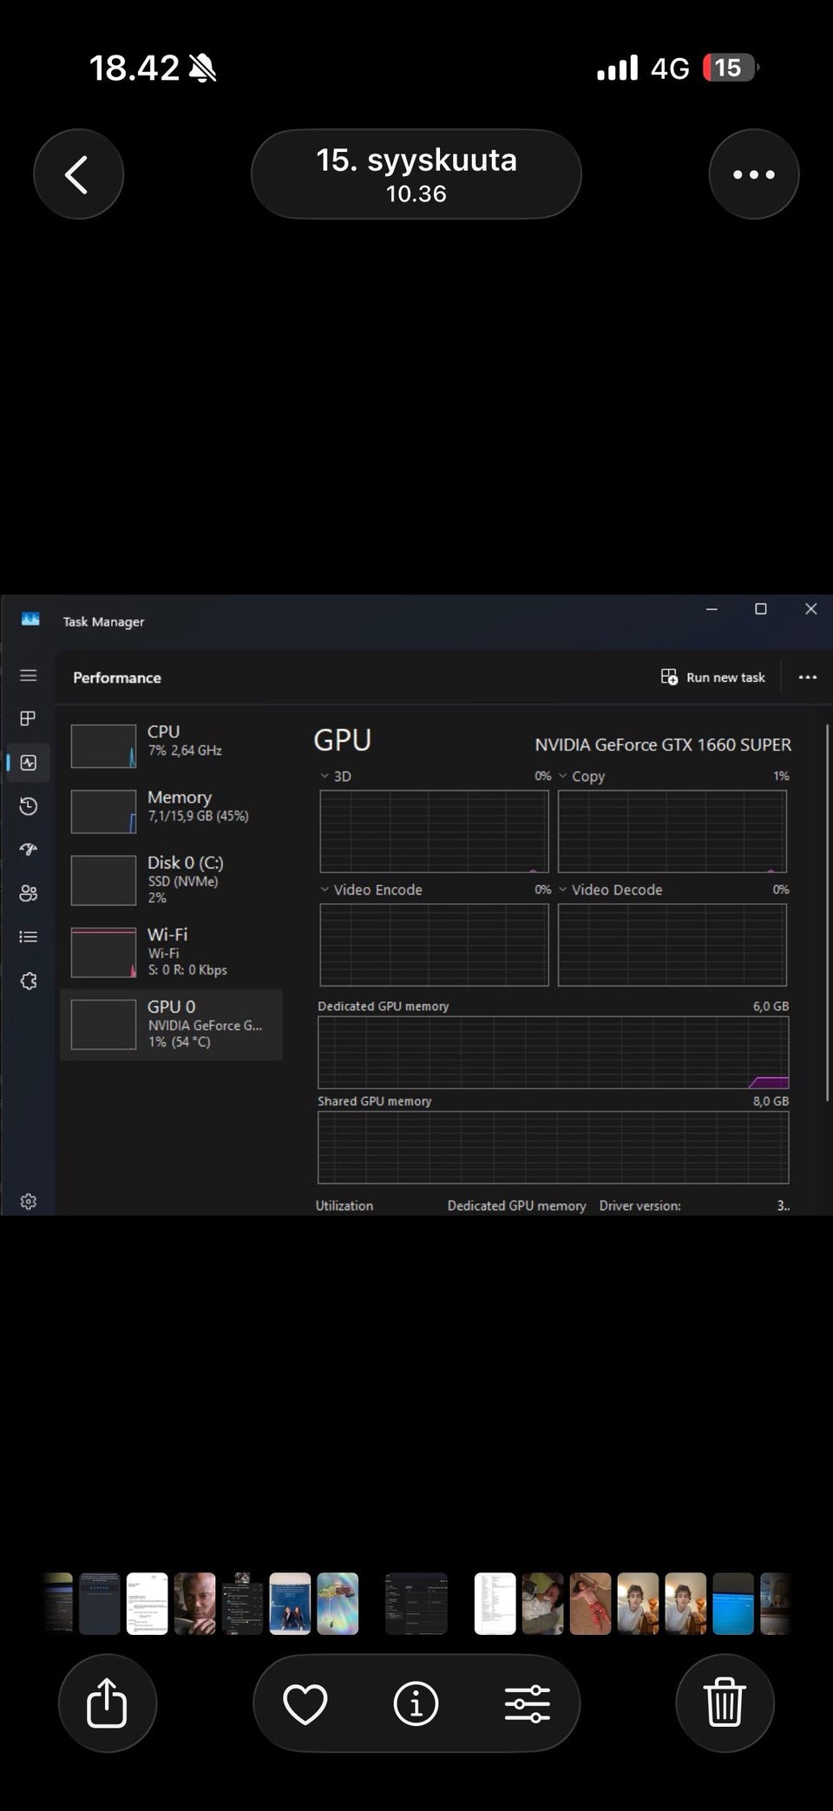Screen dimensions: 833x1811
Task: Click Task Manager hamburger navigation icon
Action: pyautogui.click(x=29, y=676)
